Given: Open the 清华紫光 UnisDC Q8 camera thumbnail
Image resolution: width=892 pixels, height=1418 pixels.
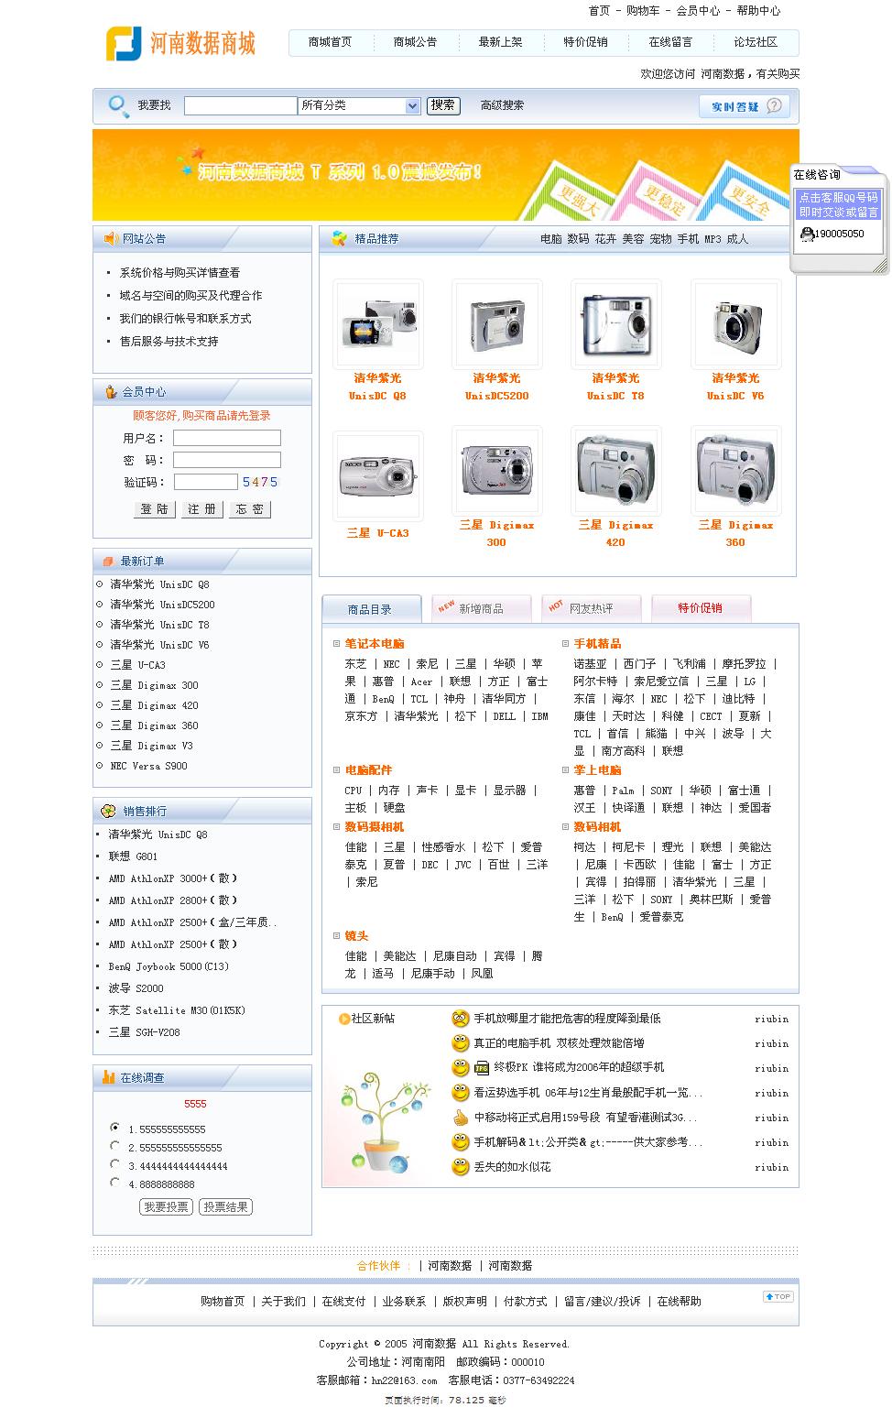Looking at the screenshot, I should 378,325.
